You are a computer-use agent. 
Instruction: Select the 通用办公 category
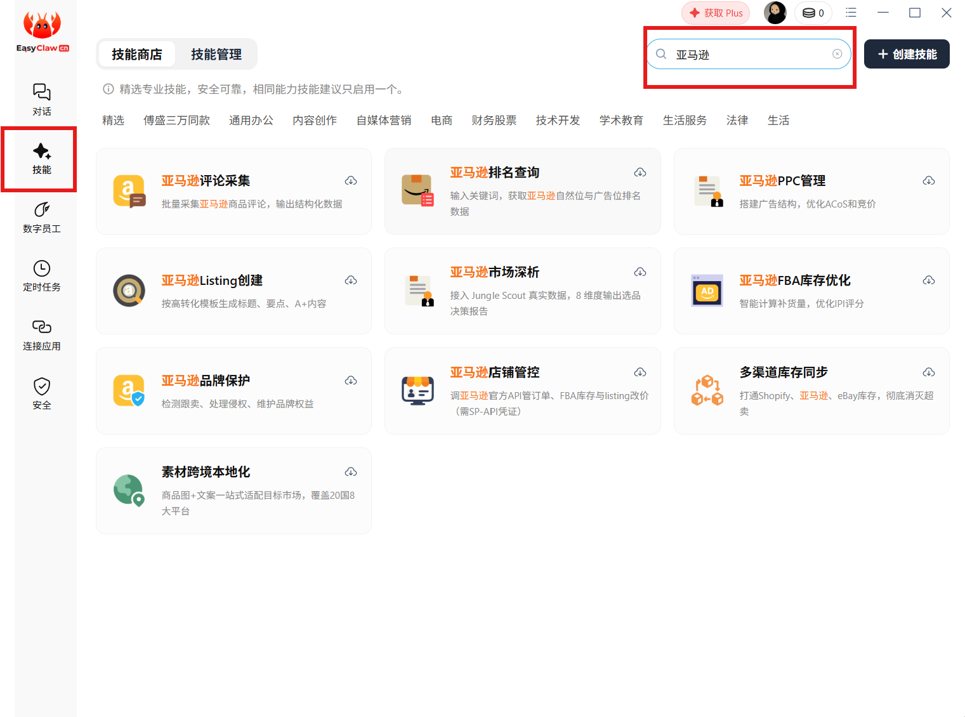click(251, 121)
